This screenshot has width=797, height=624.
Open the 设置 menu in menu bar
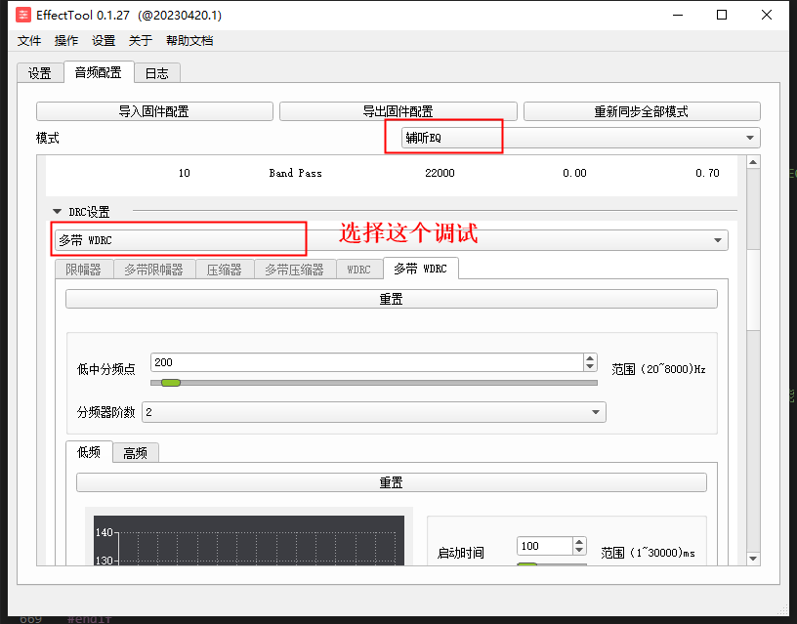(x=104, y=41)
